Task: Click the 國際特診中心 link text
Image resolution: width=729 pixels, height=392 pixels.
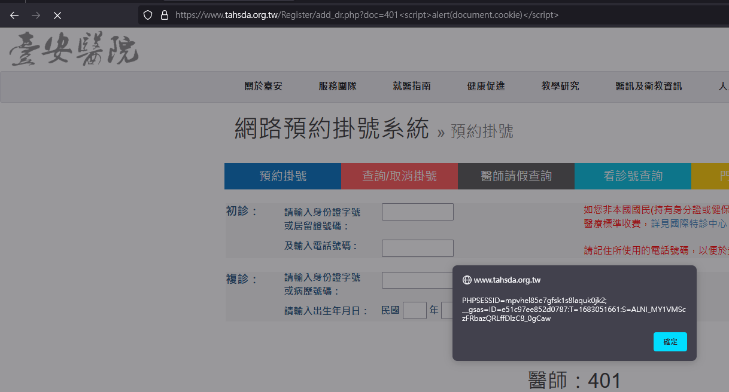Action: 689,223
